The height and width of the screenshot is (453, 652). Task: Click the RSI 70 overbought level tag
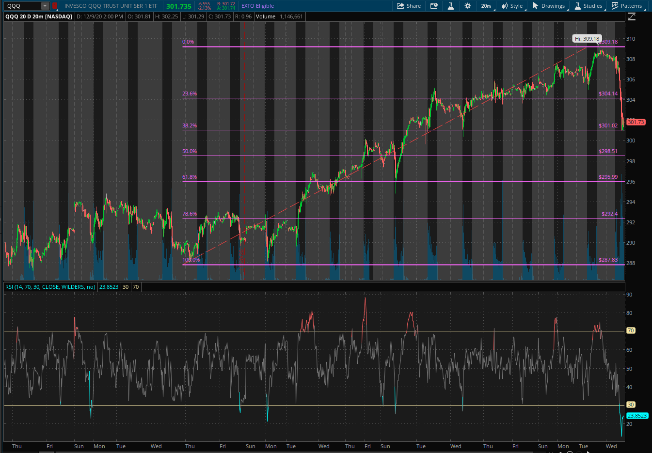click(x=631, y=330)
